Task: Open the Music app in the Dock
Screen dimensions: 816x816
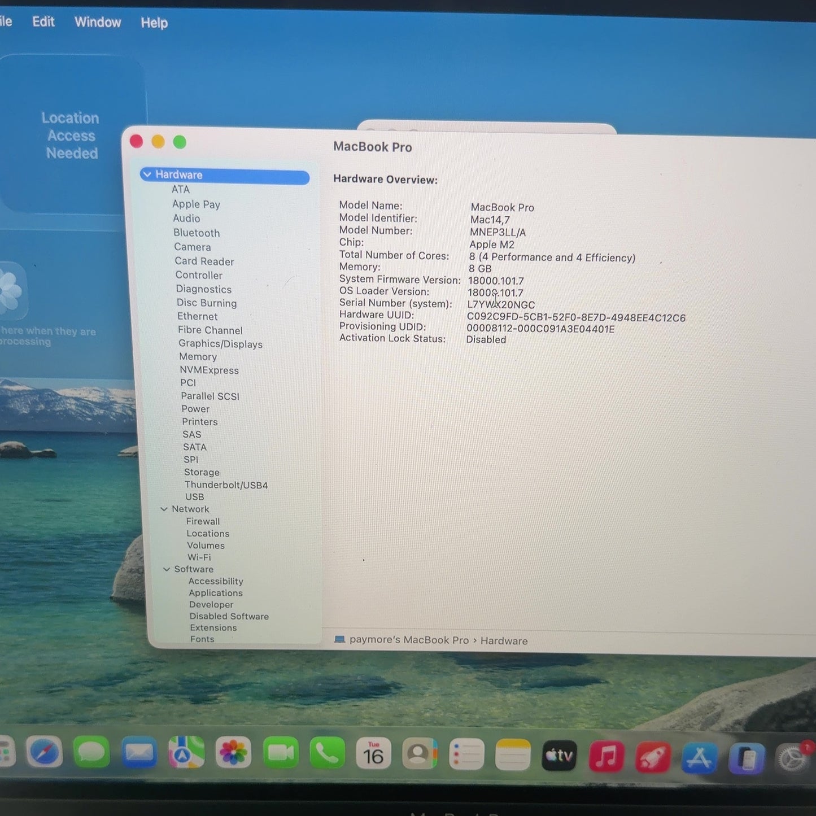Action: [x=606, y=756]
